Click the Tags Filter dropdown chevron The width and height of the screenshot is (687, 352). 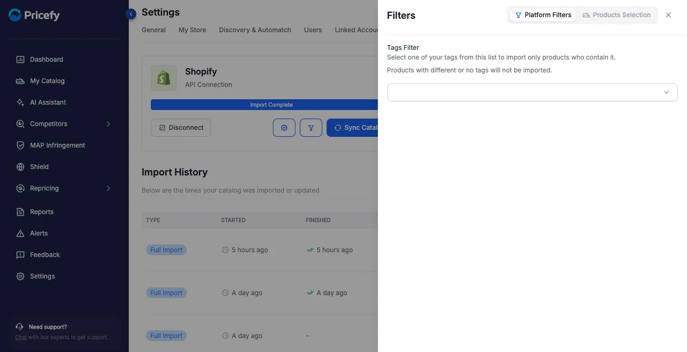pyautogui.click(x=667, y=92)
